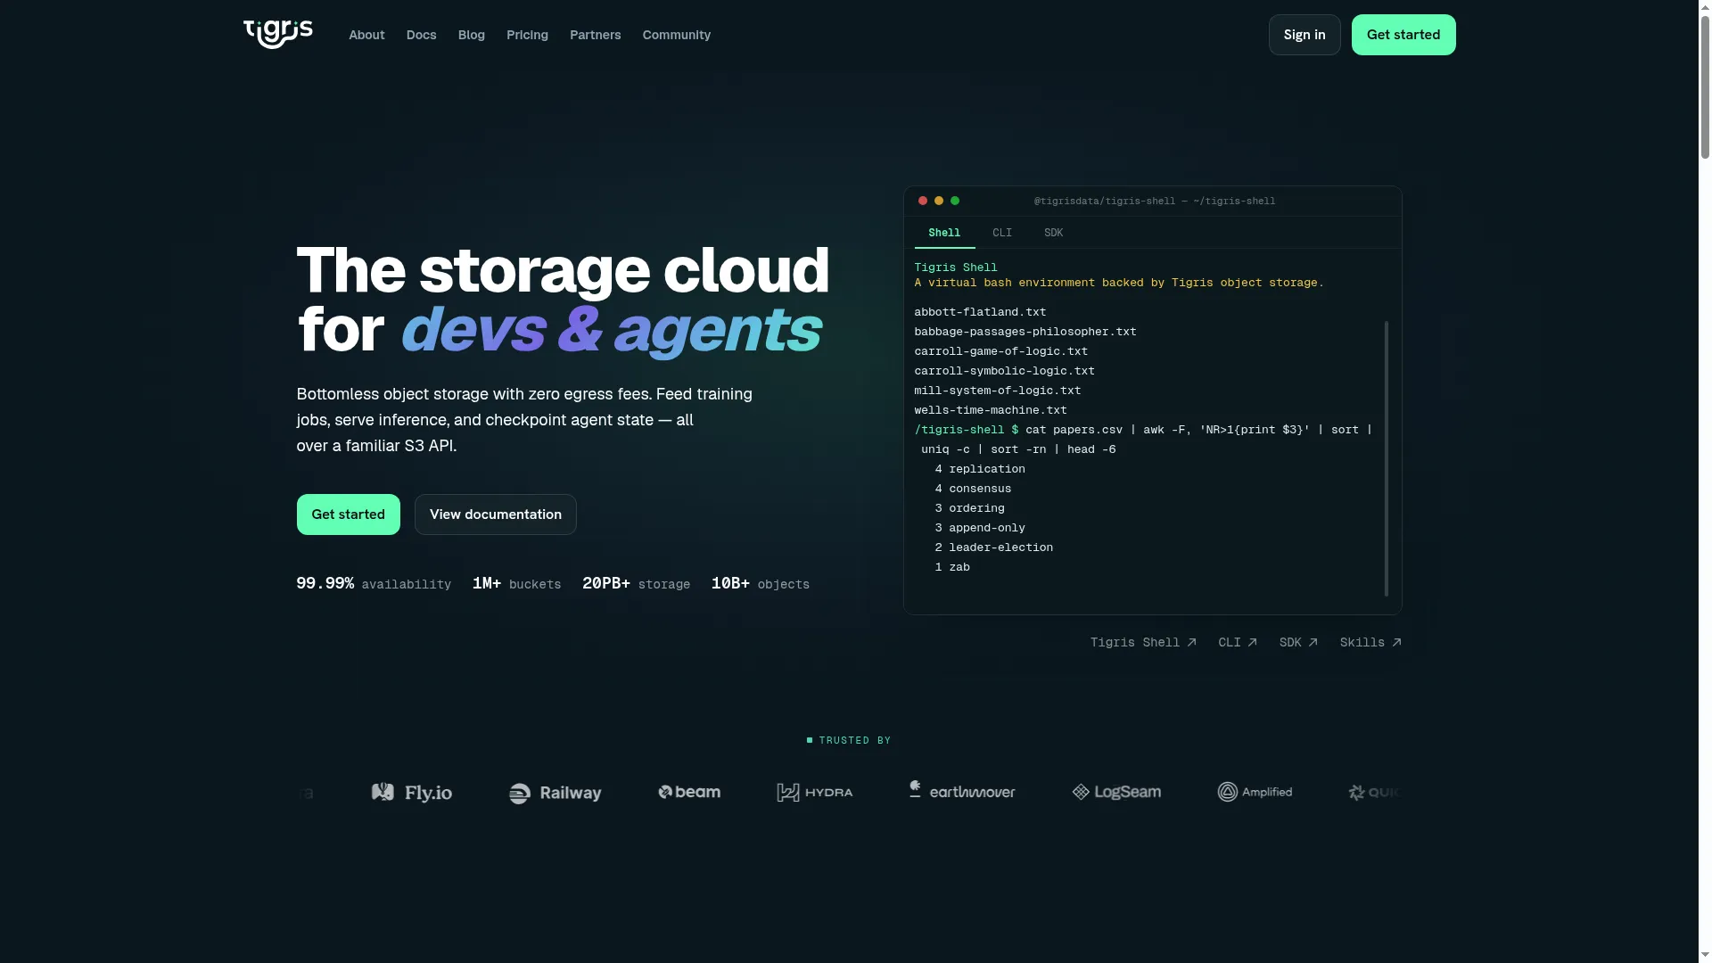Click the page scrollbar up arrow
1712x963 pixels.
tap(1705, 6)
